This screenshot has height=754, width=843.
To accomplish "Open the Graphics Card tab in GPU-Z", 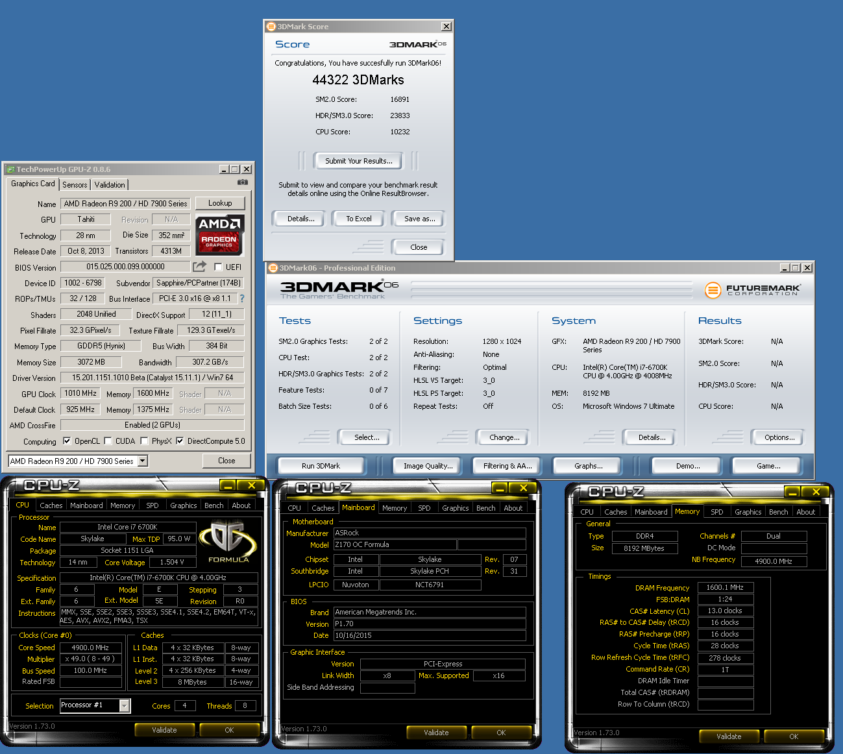I will coord(33,184).
